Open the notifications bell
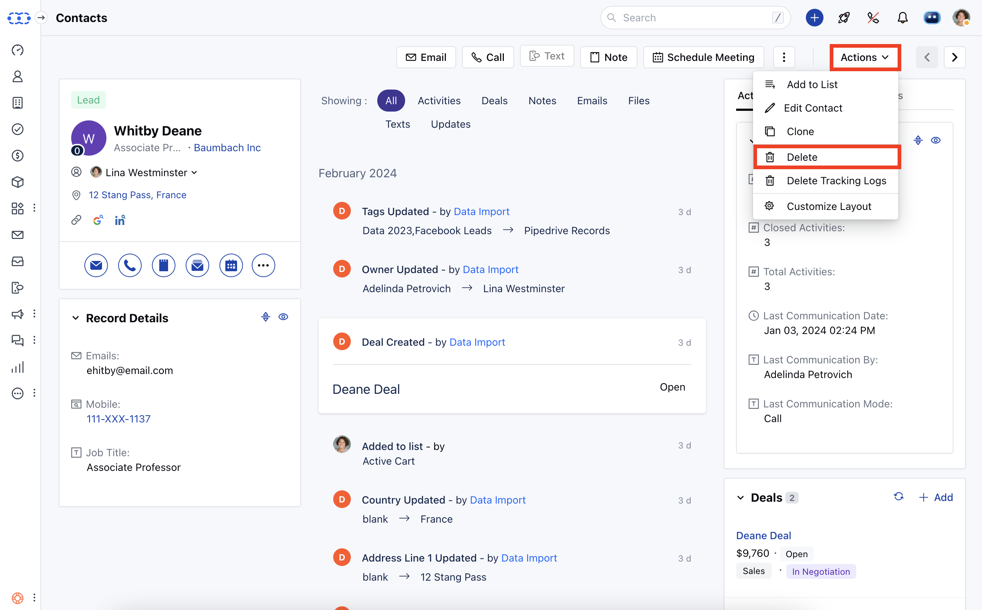982x610 pixels. click(x=902, y=18)
